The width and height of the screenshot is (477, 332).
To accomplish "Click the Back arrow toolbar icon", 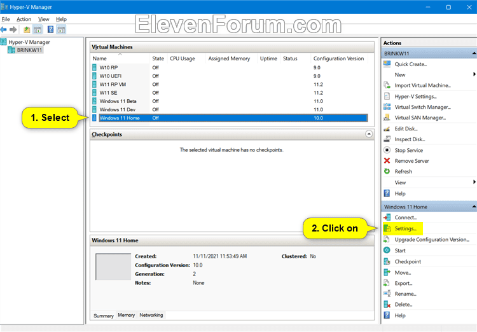I will tap(4, 29).
